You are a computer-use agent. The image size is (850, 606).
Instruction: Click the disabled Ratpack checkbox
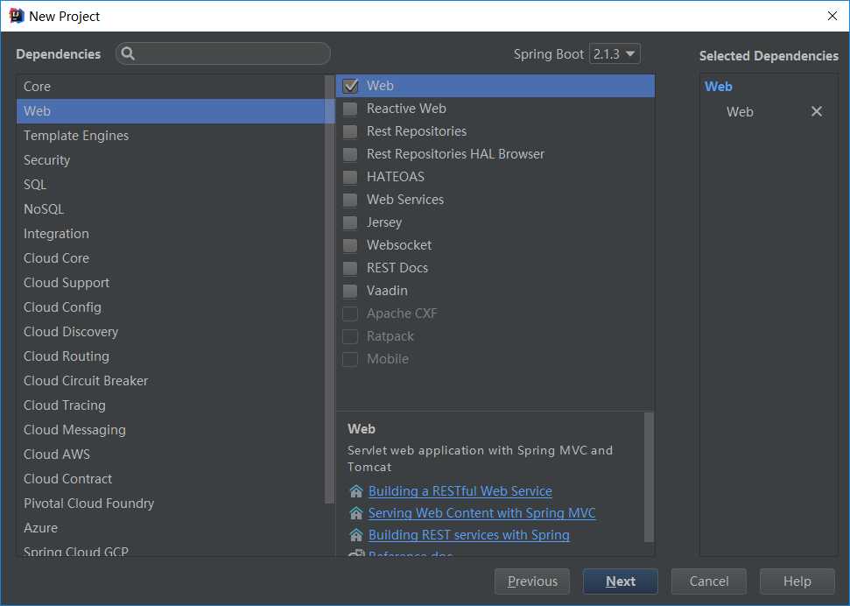(351, 336)
